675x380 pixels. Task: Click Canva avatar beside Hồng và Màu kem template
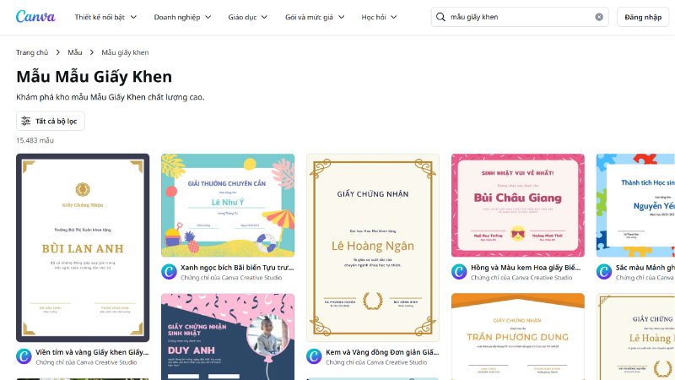pyautogui.click(x=459, y=272)
